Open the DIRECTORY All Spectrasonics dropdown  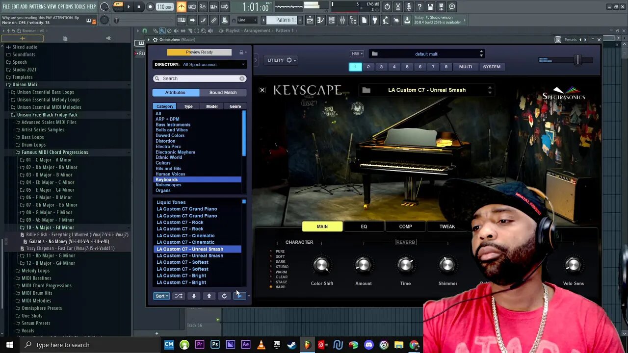coord(213,65)
